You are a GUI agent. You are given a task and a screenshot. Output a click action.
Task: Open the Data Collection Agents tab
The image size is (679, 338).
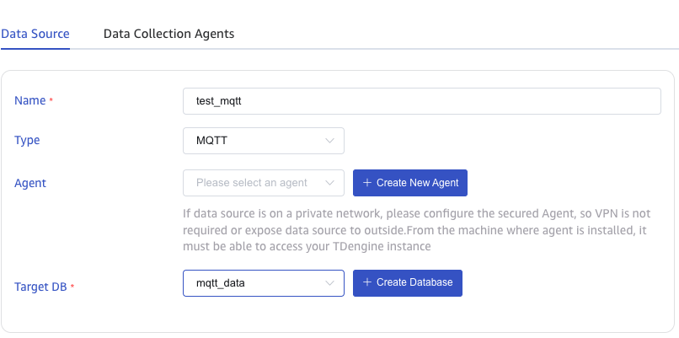point(168,34)
